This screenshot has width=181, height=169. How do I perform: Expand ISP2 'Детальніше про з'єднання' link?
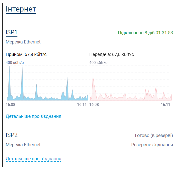(34, 159)
